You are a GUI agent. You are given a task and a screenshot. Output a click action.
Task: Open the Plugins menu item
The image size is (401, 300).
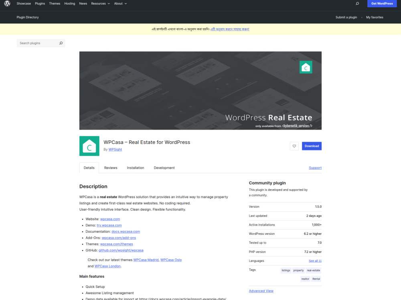coord(40,4)
